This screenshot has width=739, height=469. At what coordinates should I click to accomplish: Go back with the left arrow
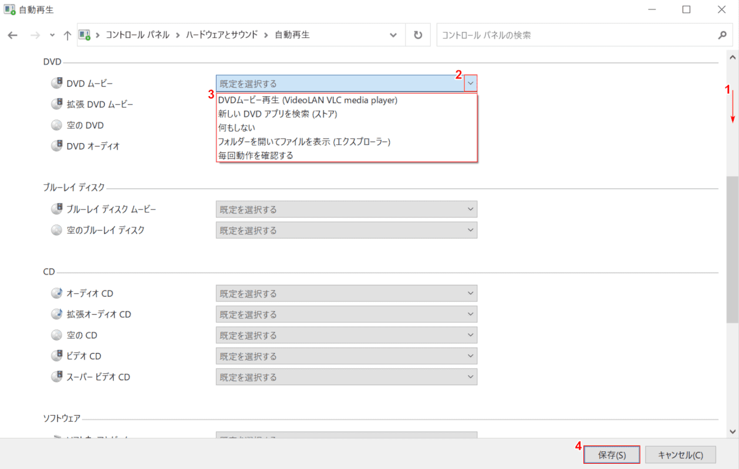pyautogui.click(x=13, y=35)
